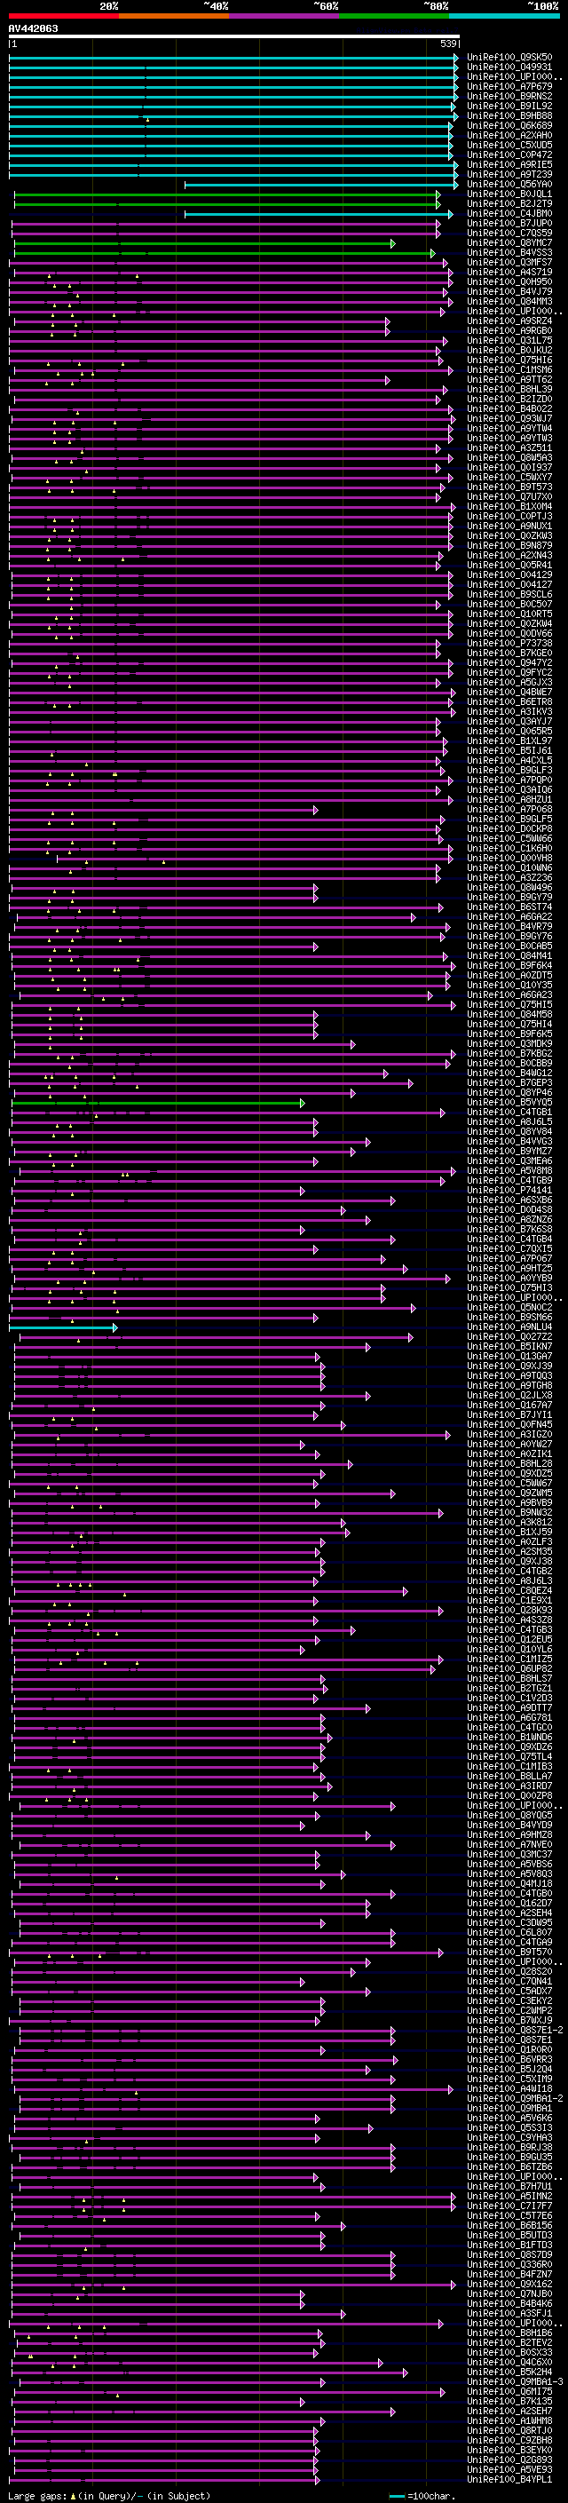Screen dimensions: 568x2503
Task: Open hit UniRef100_B9RNS2
Action: (x=509, y=96)
